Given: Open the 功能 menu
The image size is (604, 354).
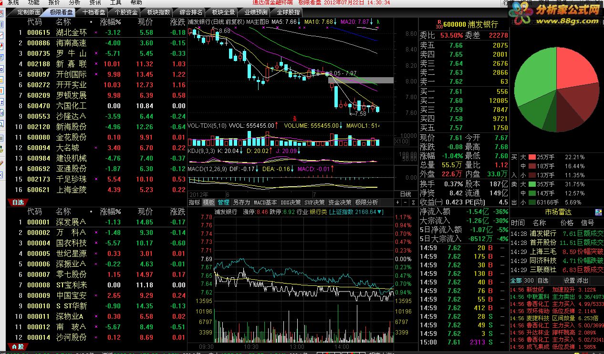Looking at the screenshot, I should pyautogui.click(x=33, y=2).
